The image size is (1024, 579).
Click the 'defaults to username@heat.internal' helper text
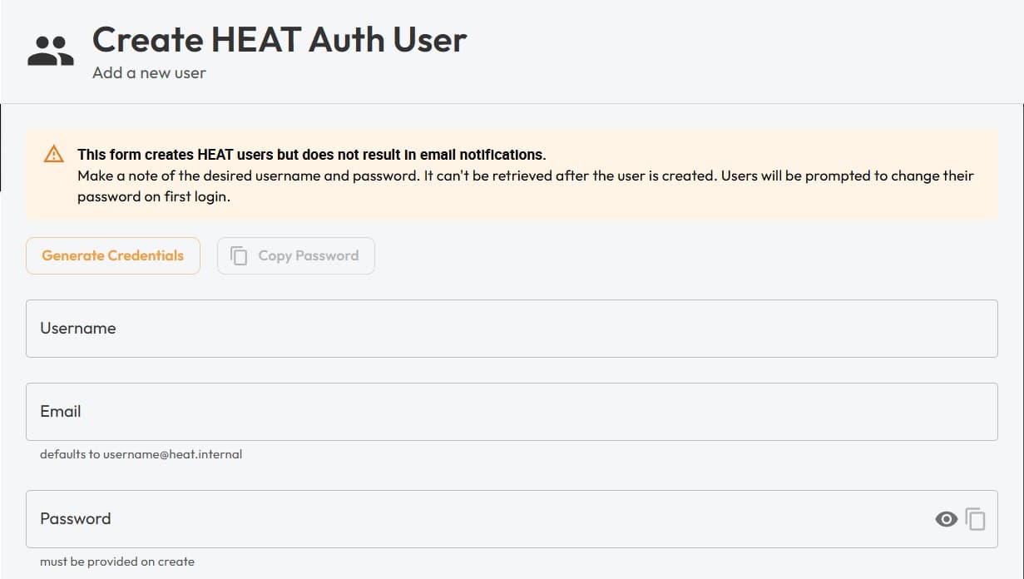tap(140, 454)
